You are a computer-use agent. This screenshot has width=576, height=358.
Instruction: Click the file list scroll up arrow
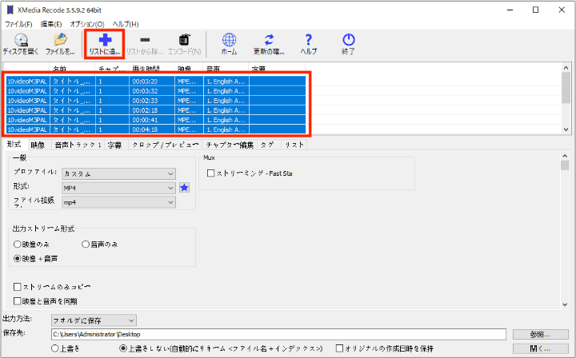pos(566,67)
